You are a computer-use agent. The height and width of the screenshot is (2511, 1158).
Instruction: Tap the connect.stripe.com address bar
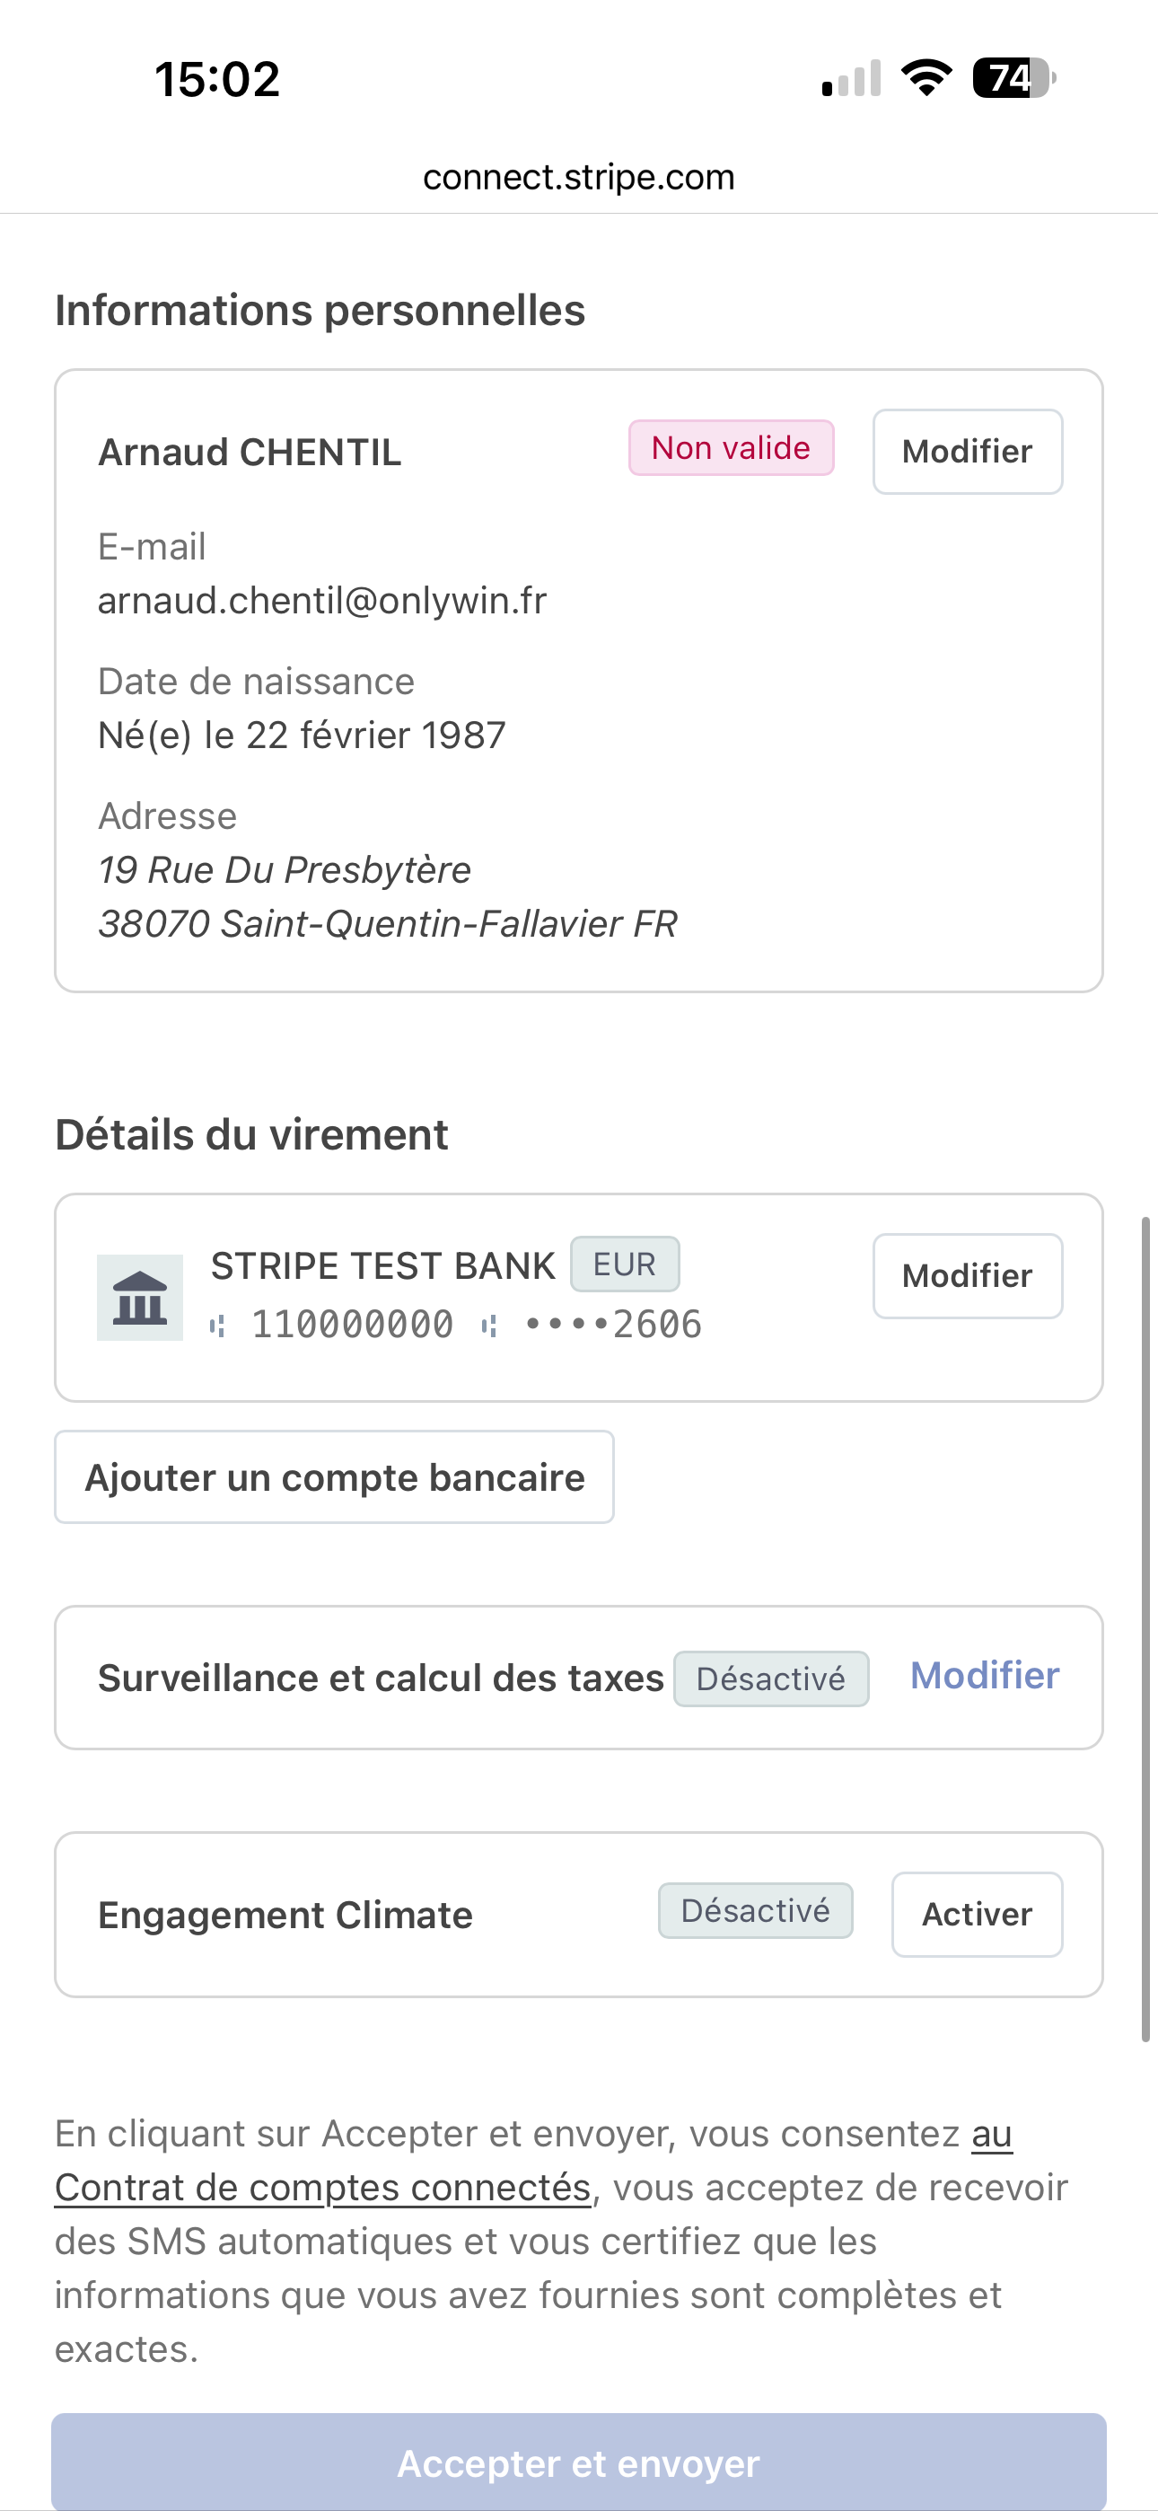[579, 178]
